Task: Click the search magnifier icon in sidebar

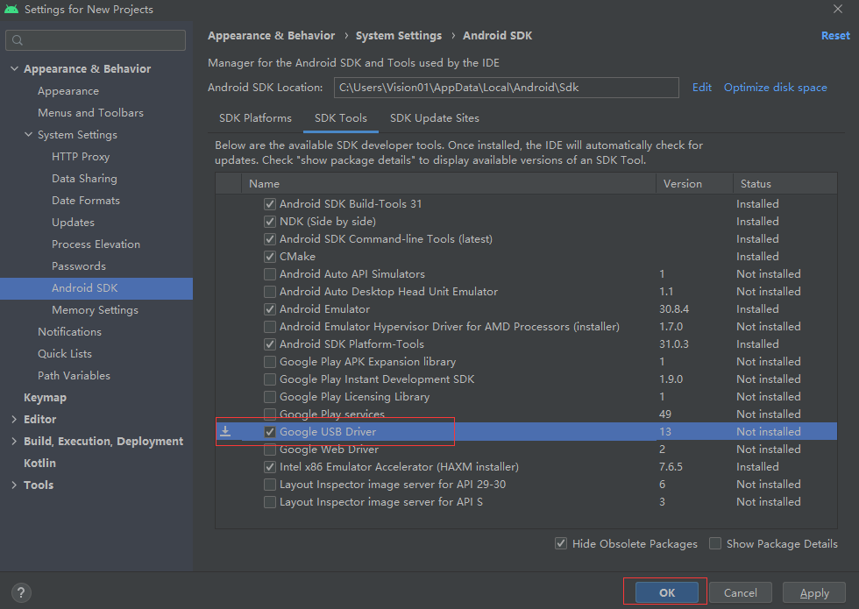Action: pyautogui.click(x=18, y=40)
